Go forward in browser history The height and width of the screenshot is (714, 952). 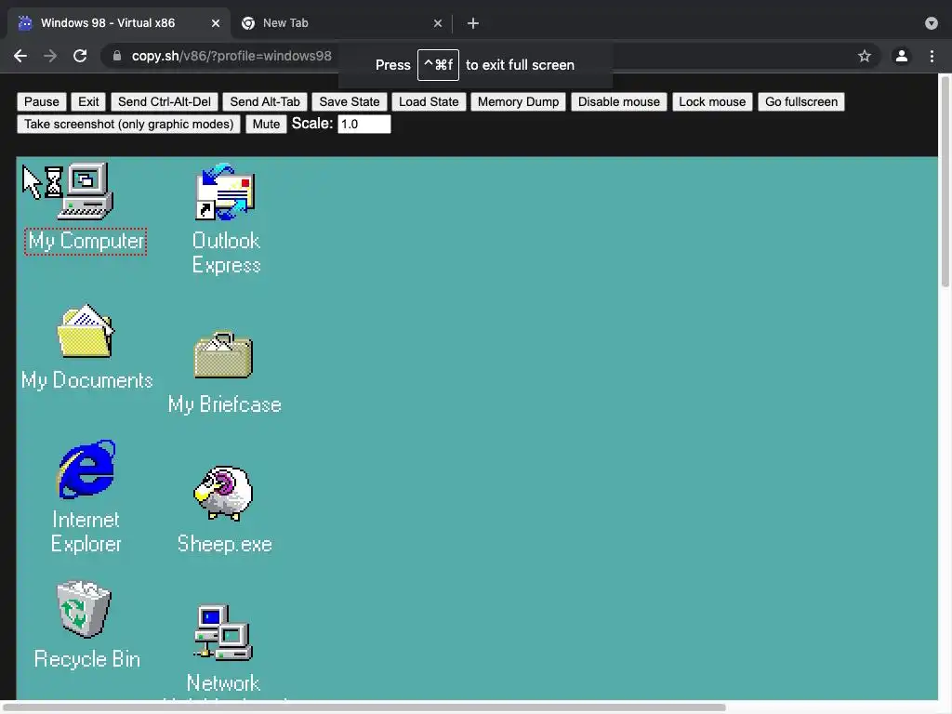50,56
